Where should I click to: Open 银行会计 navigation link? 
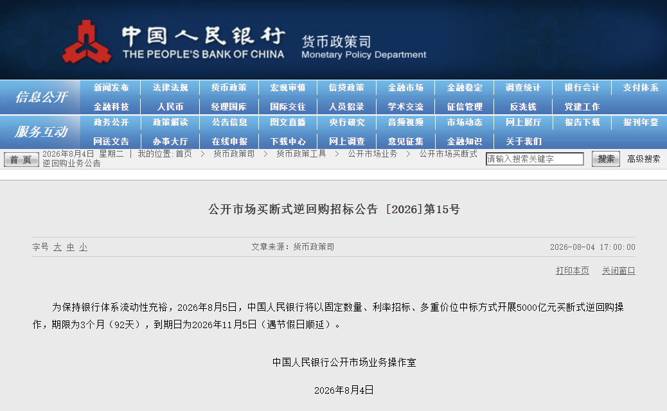pos(582,87)
